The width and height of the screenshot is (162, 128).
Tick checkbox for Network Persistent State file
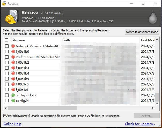point(7,46)
